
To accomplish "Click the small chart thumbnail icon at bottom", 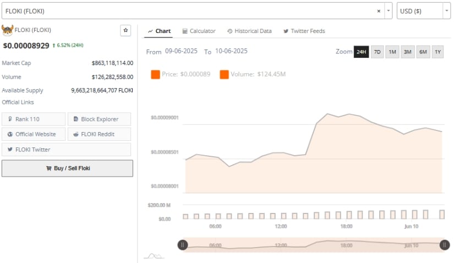I will tap(154, 256).
